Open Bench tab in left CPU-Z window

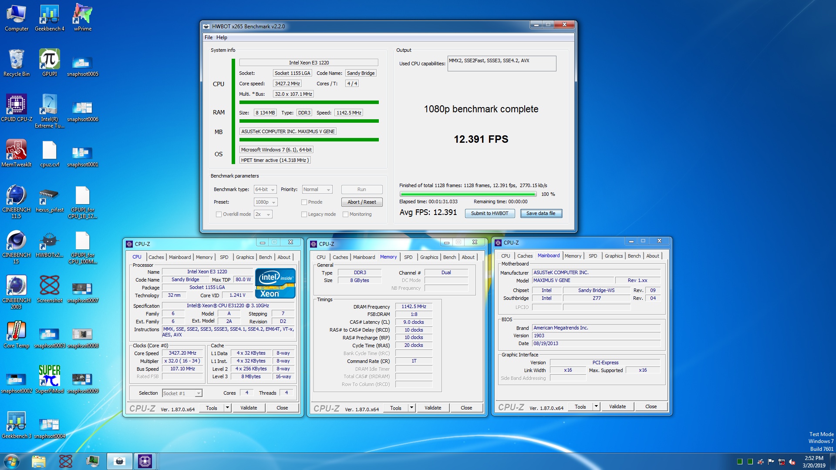(265, 257)
